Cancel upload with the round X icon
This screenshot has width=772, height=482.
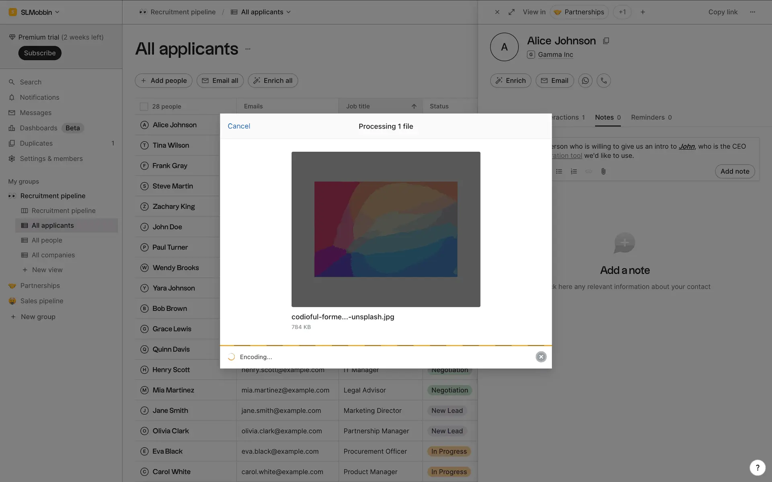click(541, 357)
